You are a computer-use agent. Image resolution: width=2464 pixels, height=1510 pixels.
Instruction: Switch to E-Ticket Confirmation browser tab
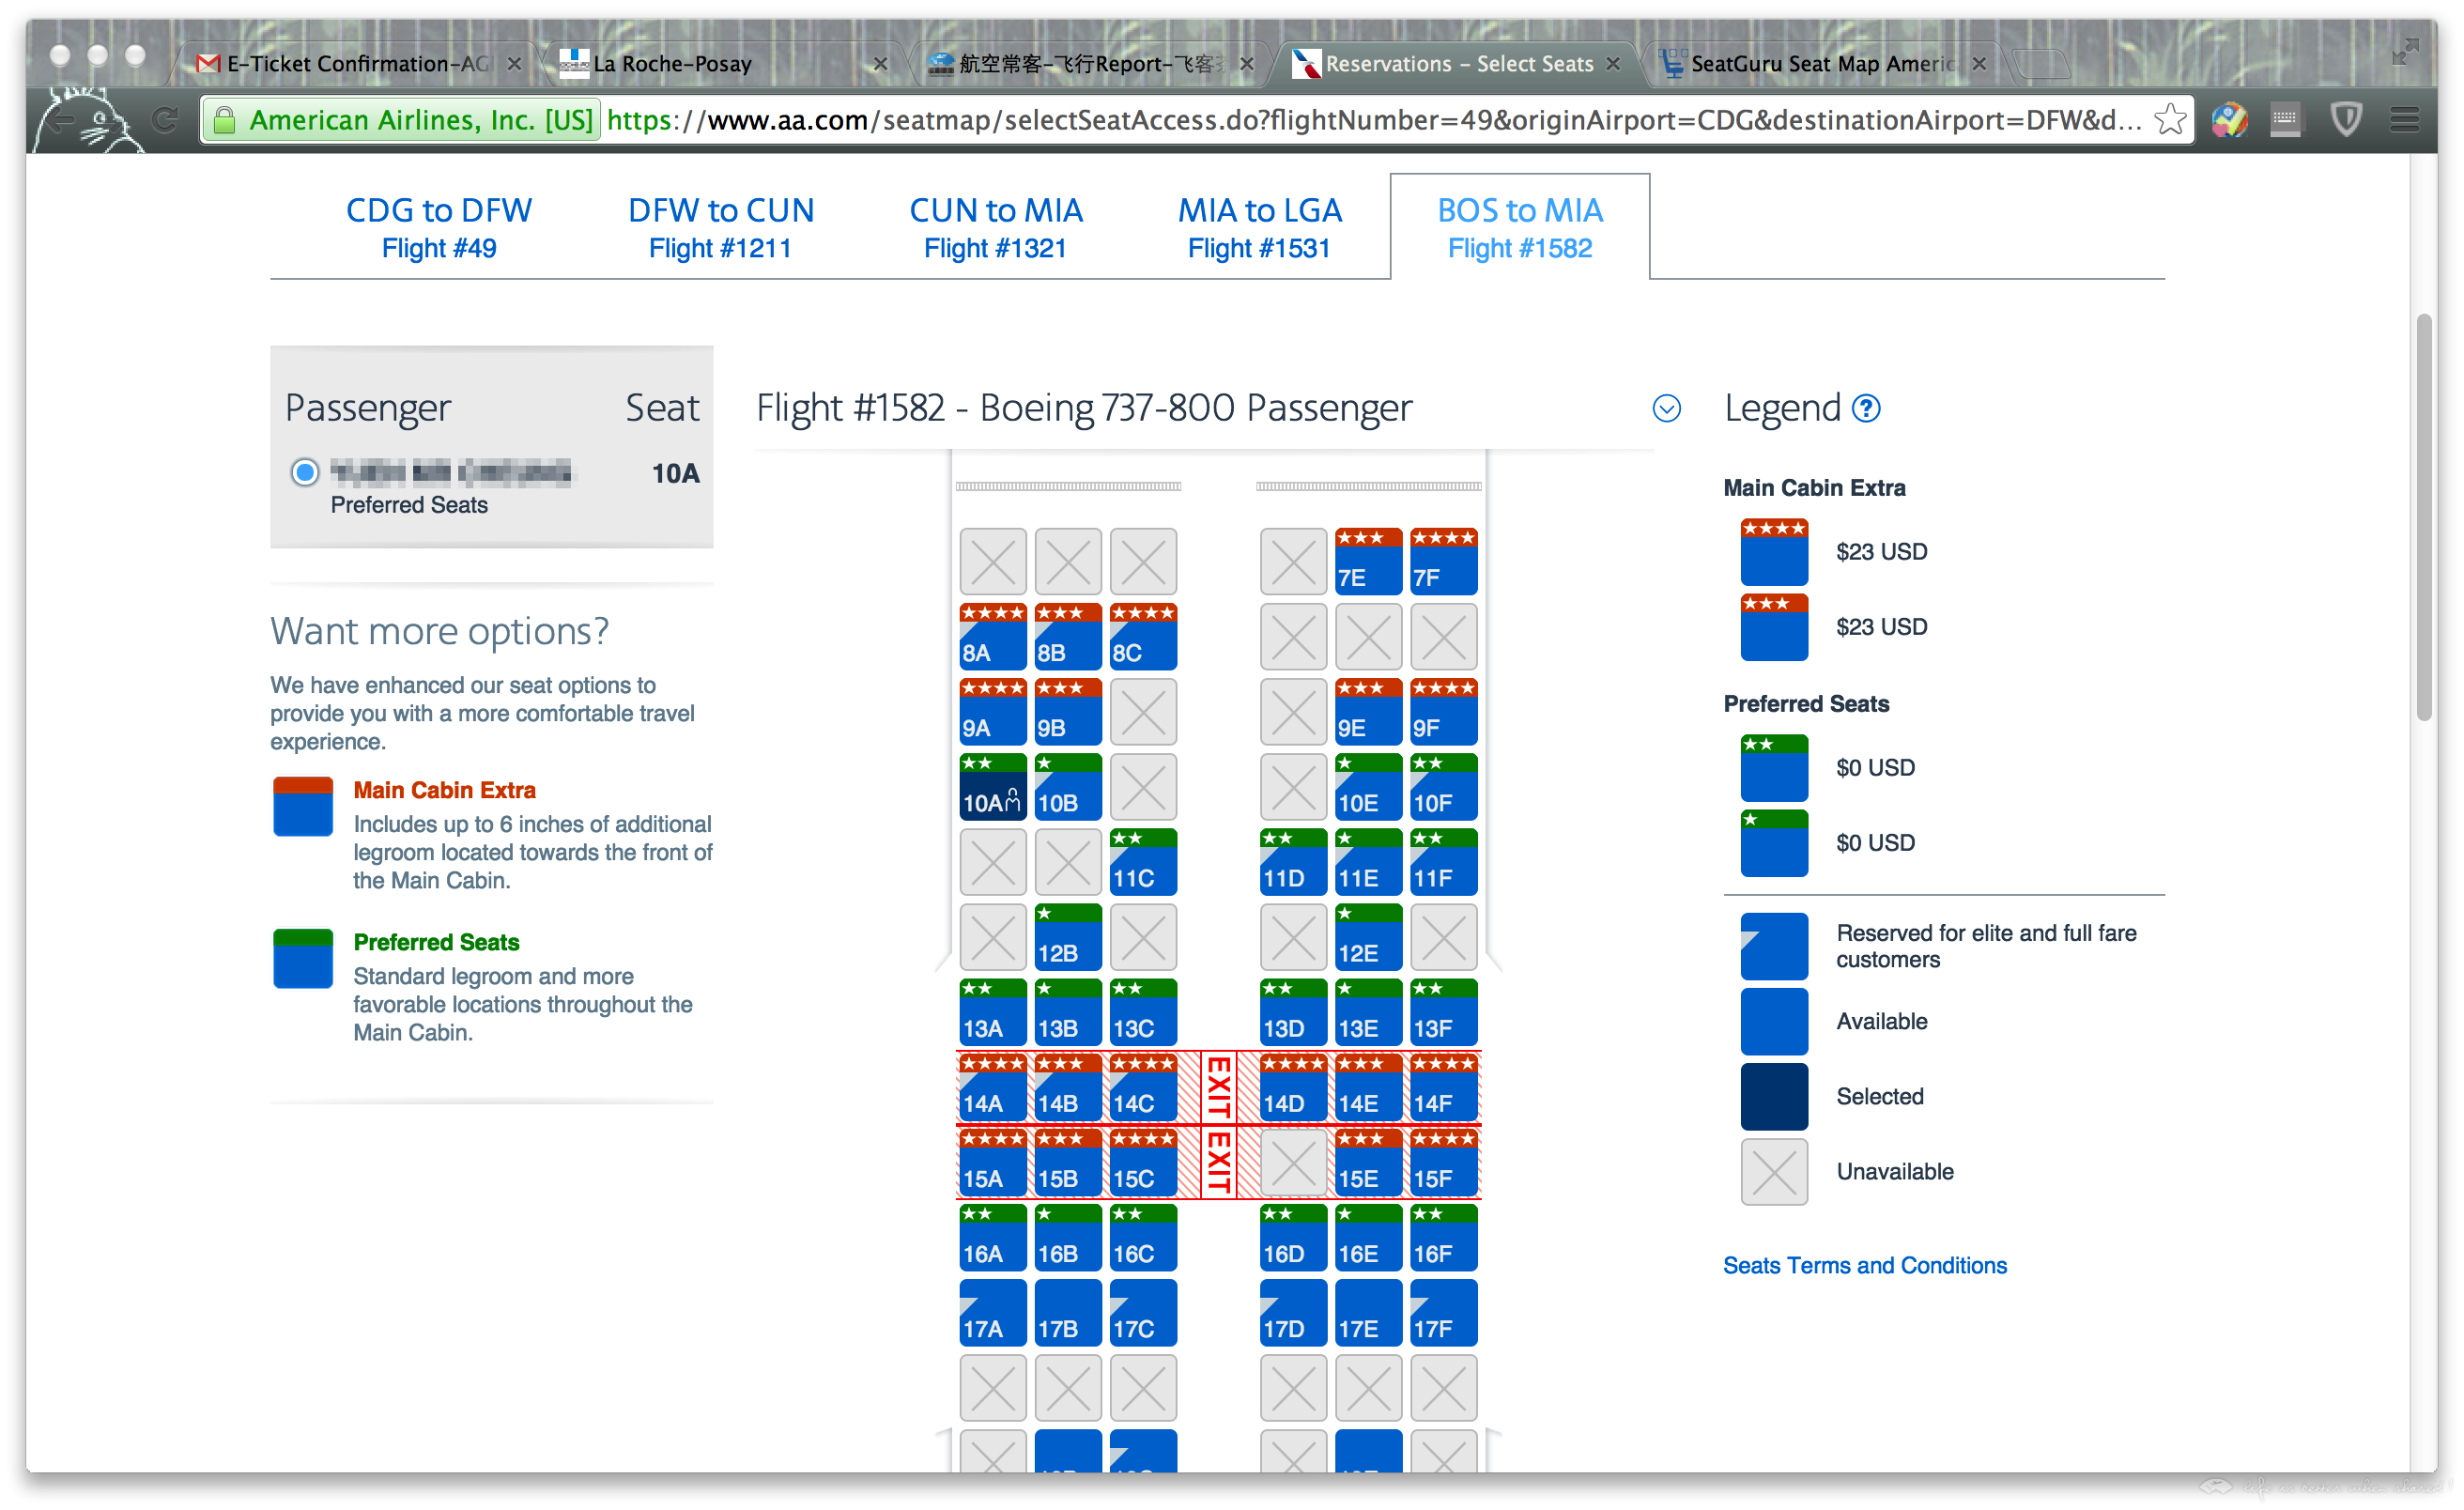coord(357,63)
